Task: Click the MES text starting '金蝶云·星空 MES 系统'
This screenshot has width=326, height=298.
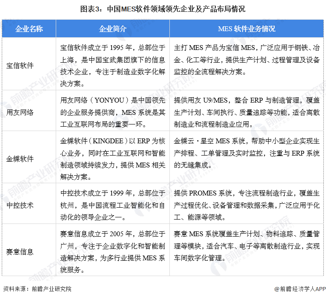Action: [247, 153]
